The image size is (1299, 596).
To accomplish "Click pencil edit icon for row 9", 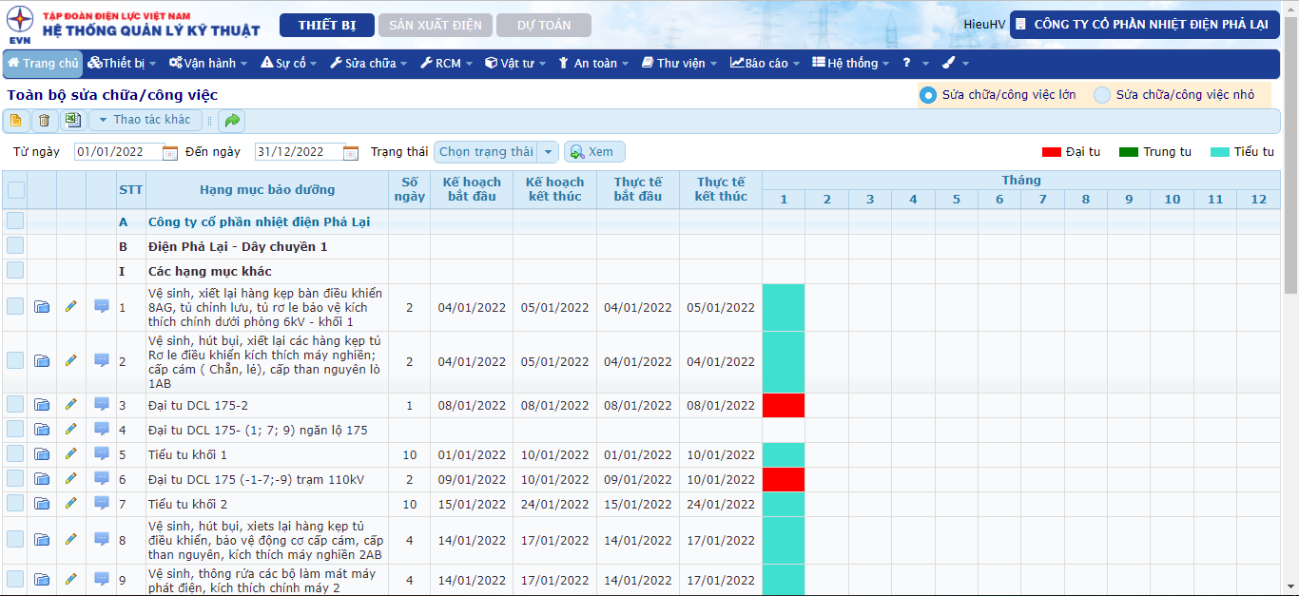I will click(70, 578).
